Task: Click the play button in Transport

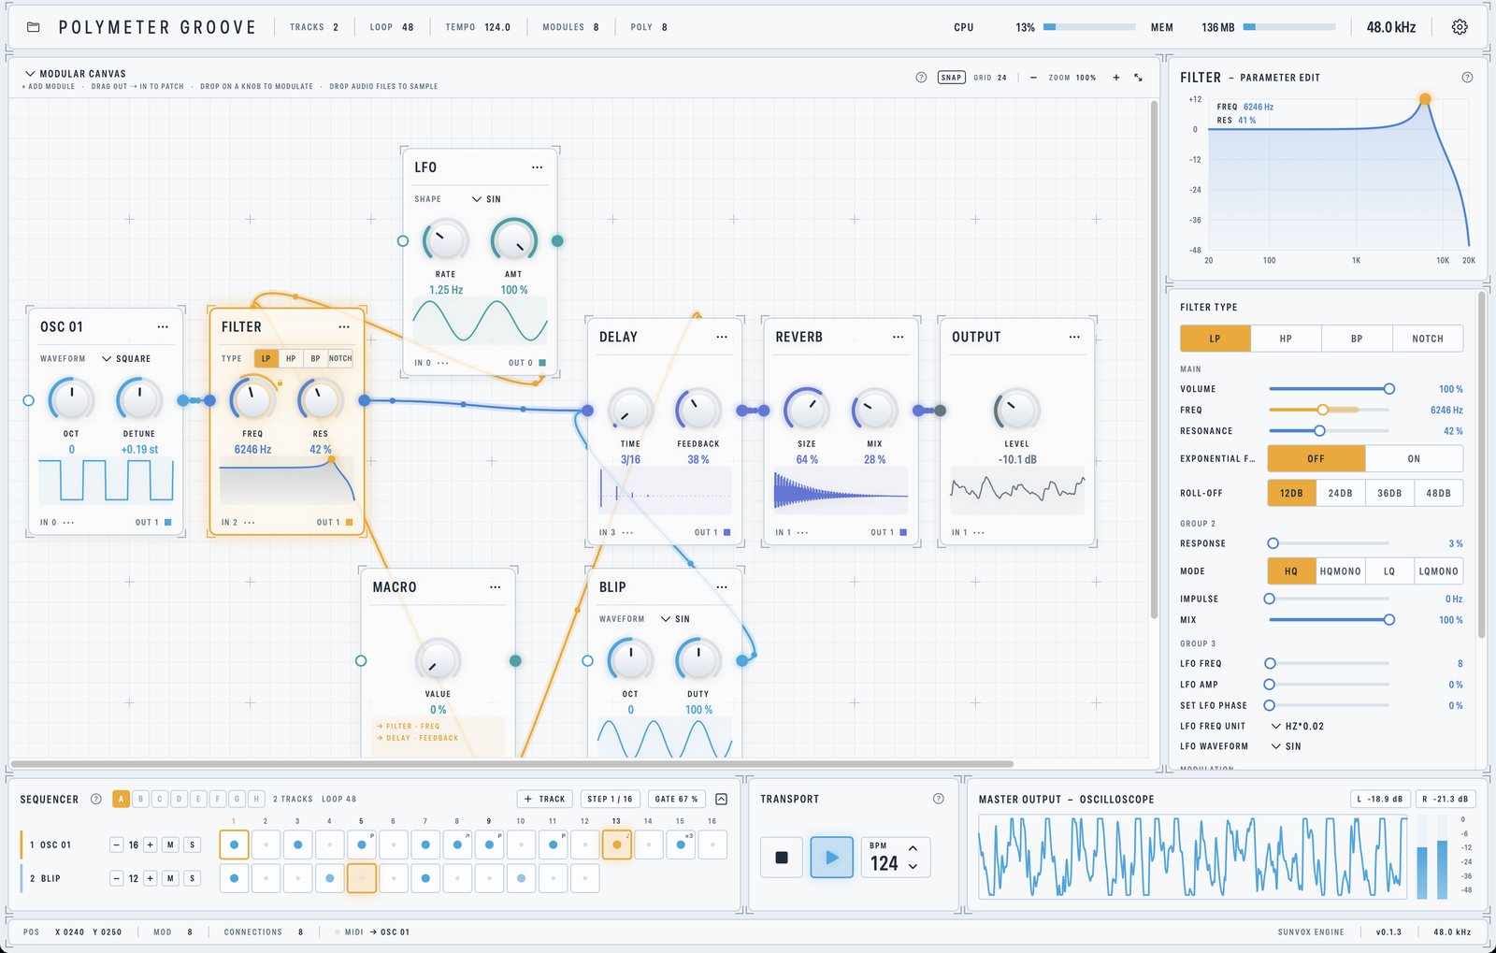Action: pos(832,858)
